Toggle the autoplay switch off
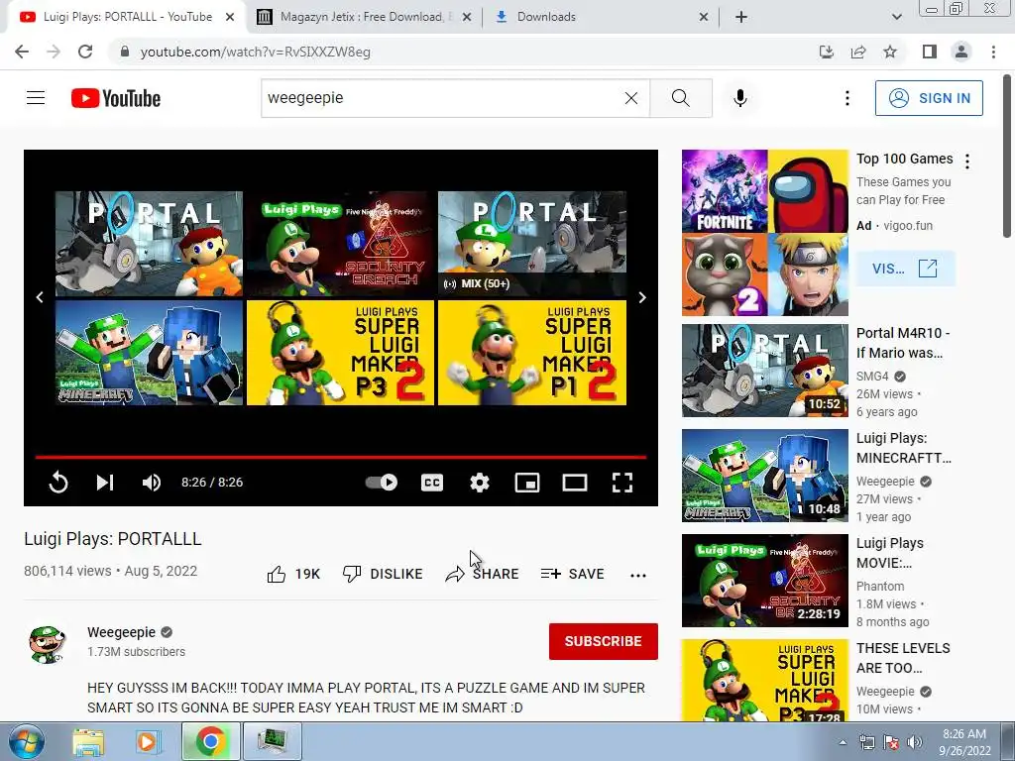Screen dimensions: 1015x761 pos(382,483)
